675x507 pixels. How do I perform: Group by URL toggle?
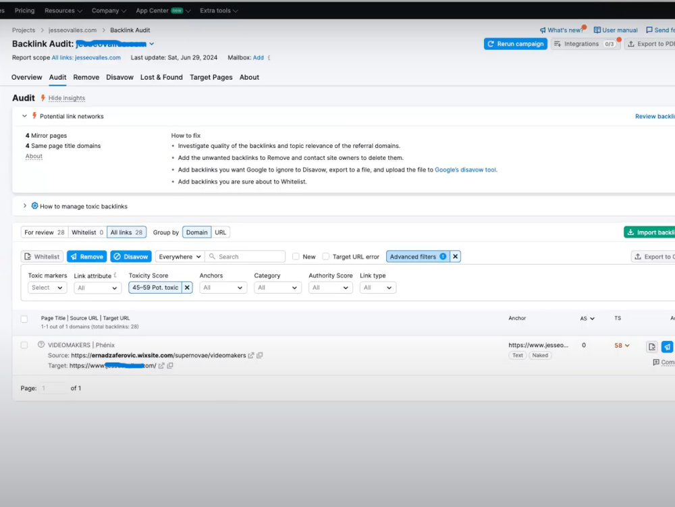coord(221,232)
